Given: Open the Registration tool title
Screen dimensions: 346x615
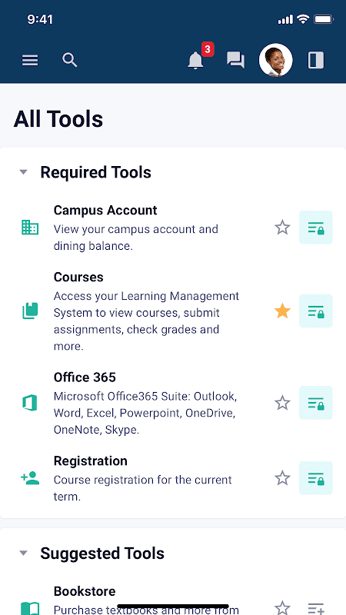Looking at the screenshot, I should tap(91, 460).
